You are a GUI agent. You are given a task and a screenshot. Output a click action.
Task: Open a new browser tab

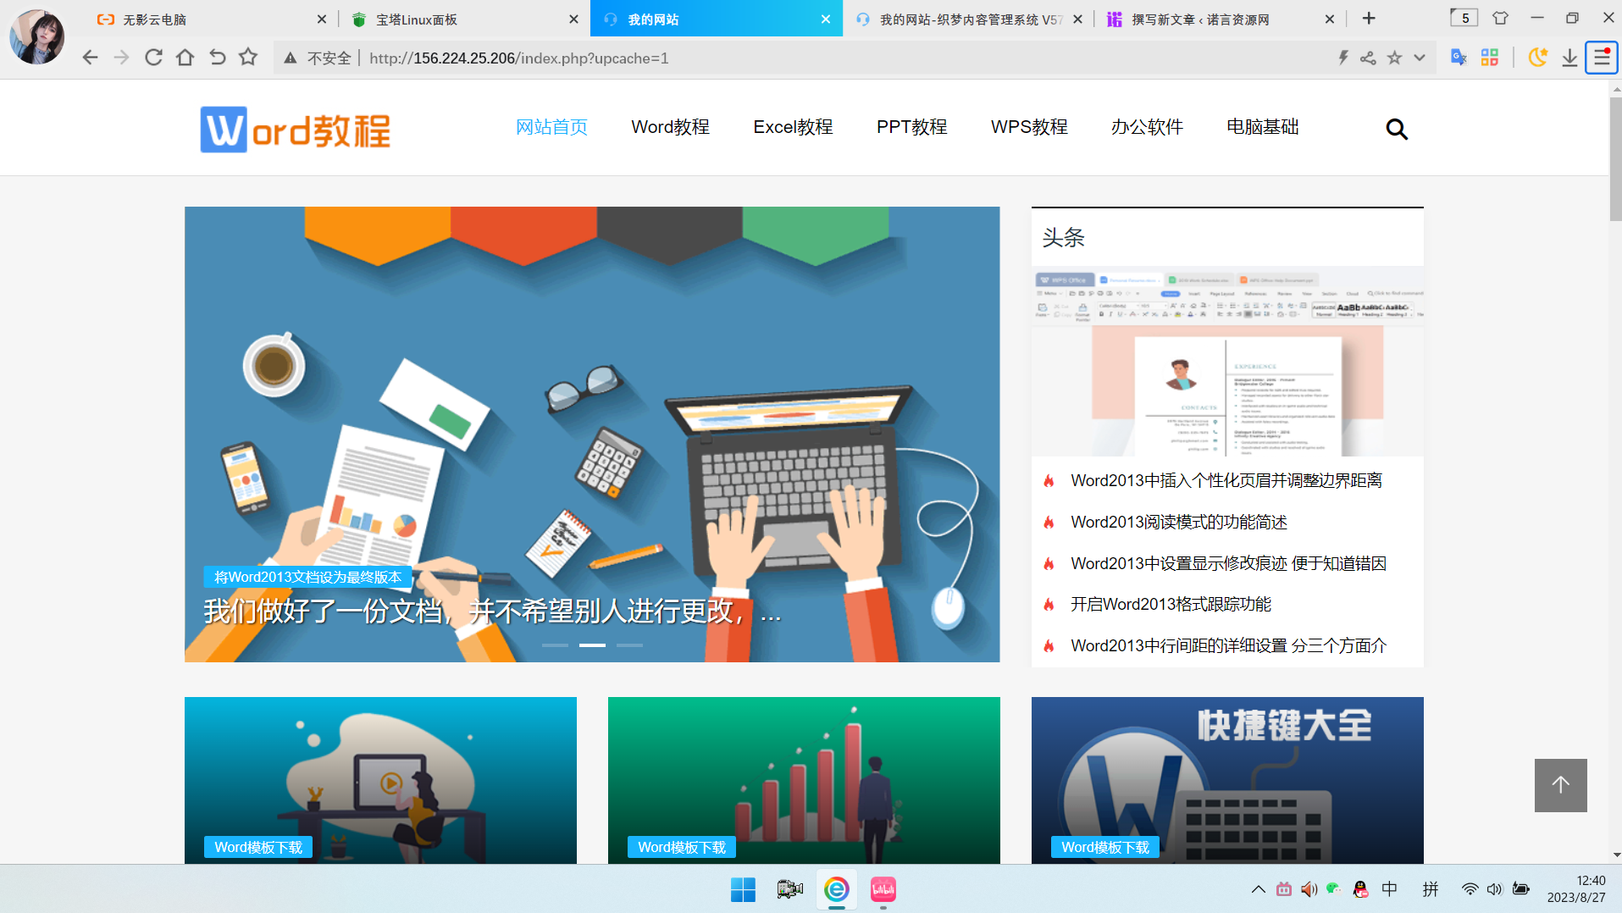1369,19
